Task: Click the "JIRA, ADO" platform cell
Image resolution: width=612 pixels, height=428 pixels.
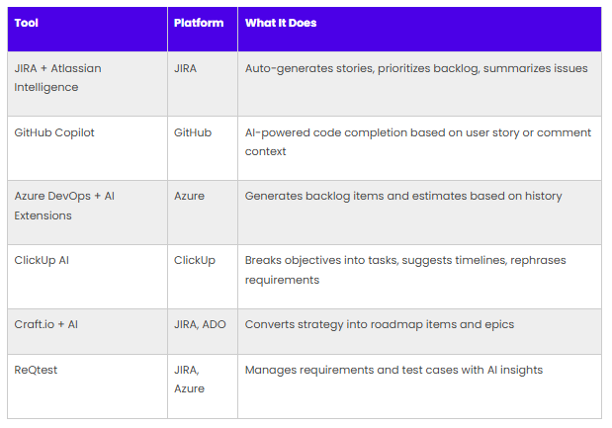Action: [x=201, y=324]
